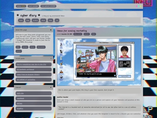
Task: Click the 'a blog of my uncensored ideas' tagline
Action: [53, 16]
